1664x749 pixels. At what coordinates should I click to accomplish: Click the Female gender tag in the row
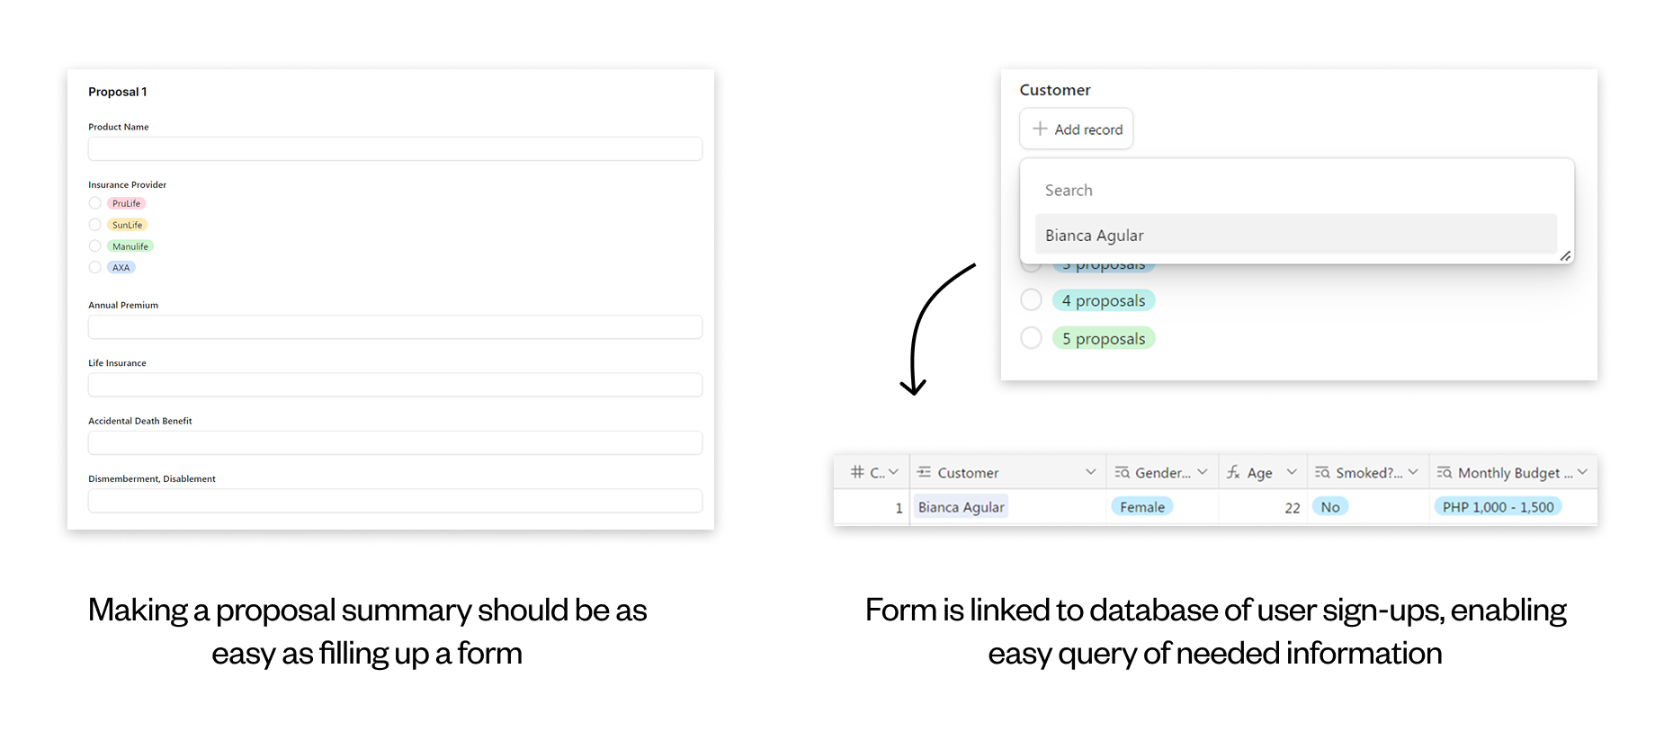[1142, 507]
